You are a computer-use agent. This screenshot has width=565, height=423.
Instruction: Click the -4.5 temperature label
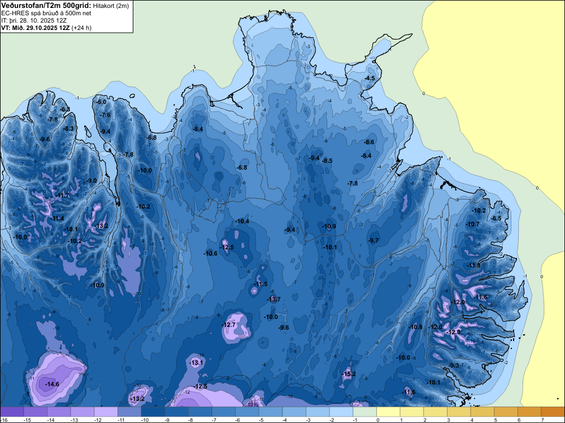click(x=370, y=78)
